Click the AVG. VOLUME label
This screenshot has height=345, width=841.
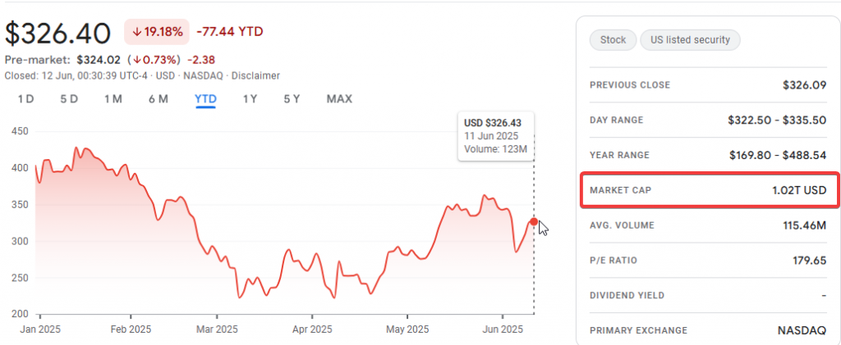tap(622, 225)
